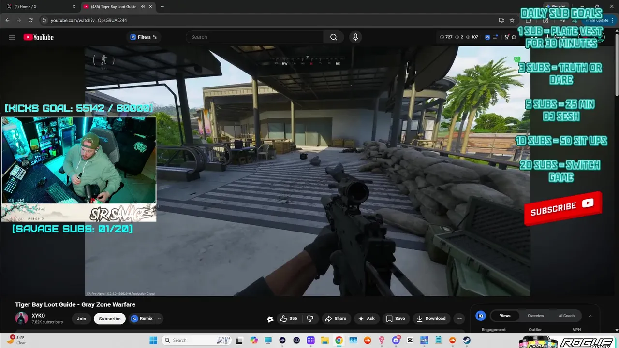Focus the YouTube search field

point(255,37)
